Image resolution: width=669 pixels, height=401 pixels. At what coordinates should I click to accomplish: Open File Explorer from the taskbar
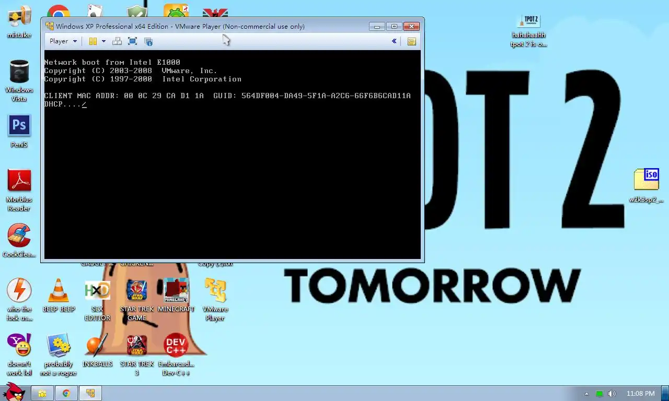point(42,393)
